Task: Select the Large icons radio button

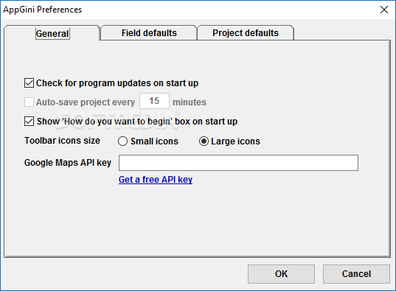Action: (x=204, y=141)
